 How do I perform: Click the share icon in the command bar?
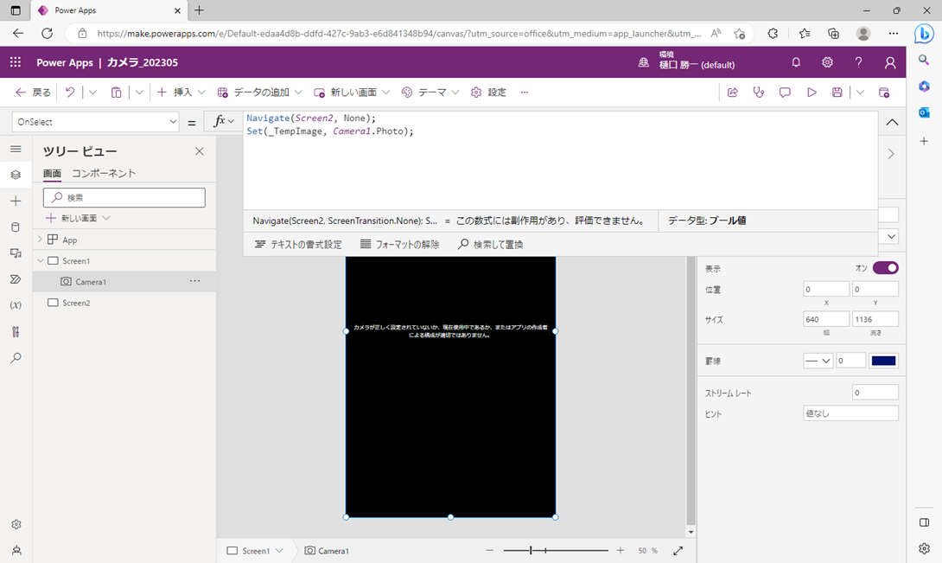tap(732, 92)
